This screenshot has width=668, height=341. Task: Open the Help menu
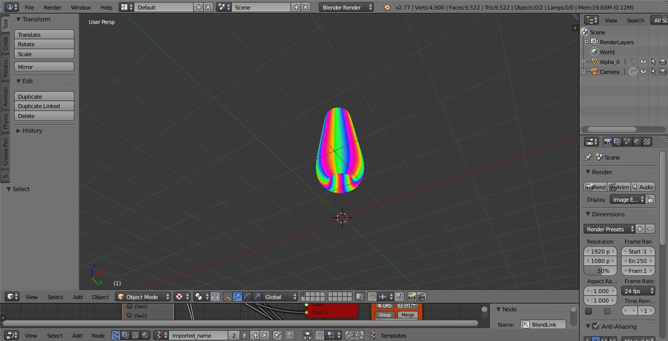(106, 7)
